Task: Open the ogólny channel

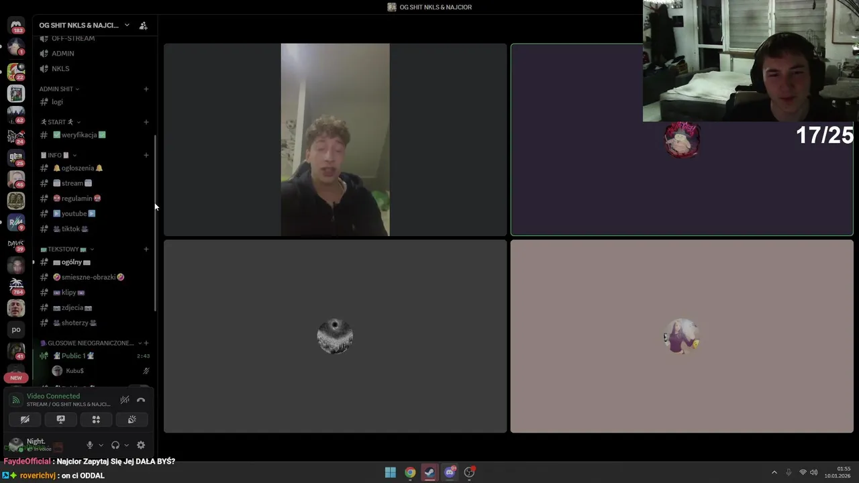Action: (94, 262)
